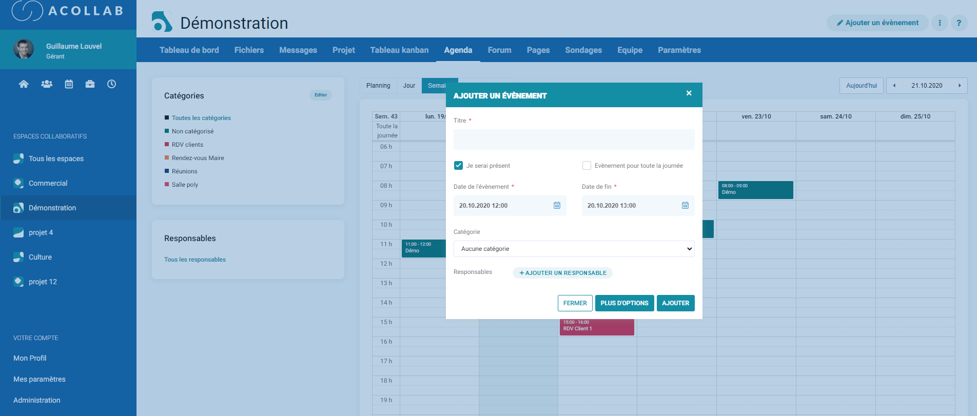The height and width of the screenshot is (416, 977).
Task: Click 'Ajouter un responsable' button
Action: tap(562, 273)
